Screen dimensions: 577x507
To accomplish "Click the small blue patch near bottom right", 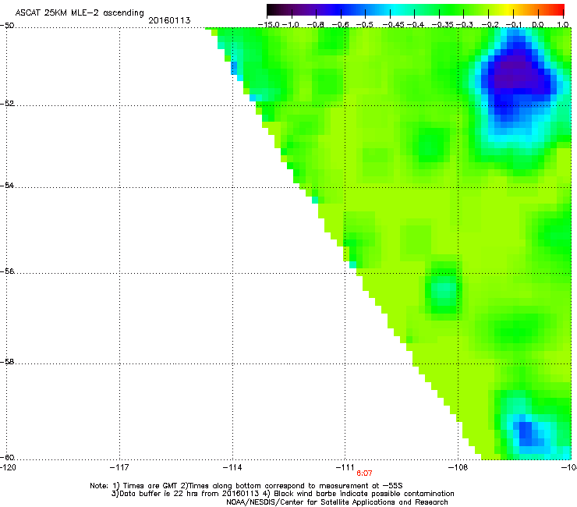I will [526, 434].
